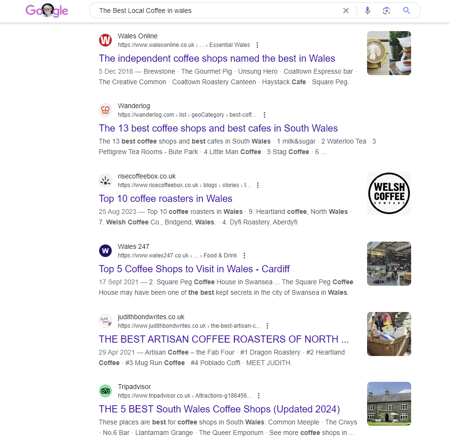Open 'The independent coffee shops named the best in Wales'

217,58
